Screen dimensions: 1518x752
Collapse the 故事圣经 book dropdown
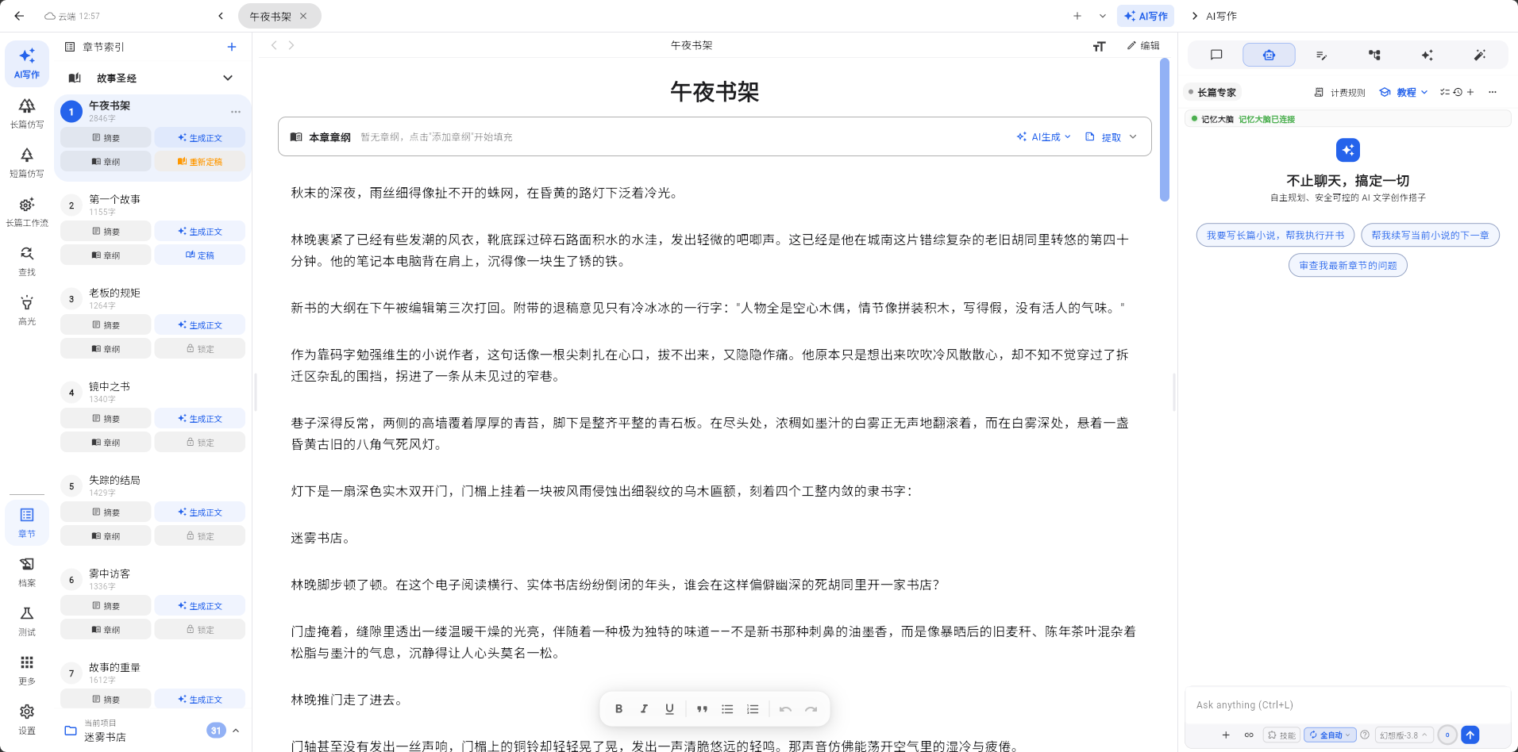(228, 78)
